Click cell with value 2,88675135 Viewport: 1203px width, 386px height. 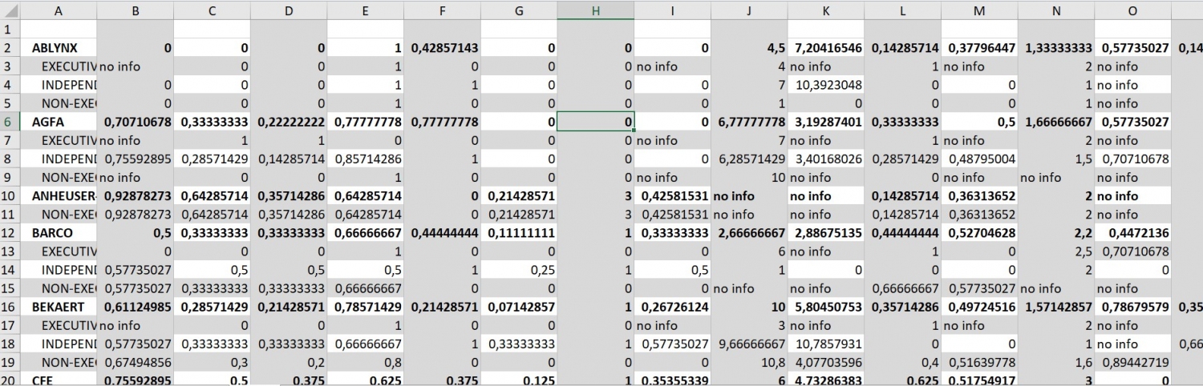pyautogui.click(x=826, y=232)
